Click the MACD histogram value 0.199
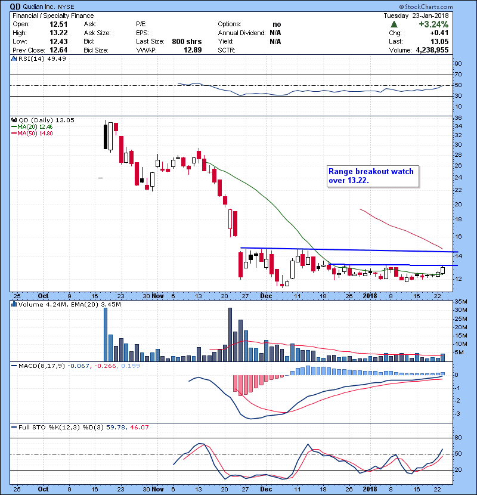The image size is (477, 495). [x=131, y=366]
